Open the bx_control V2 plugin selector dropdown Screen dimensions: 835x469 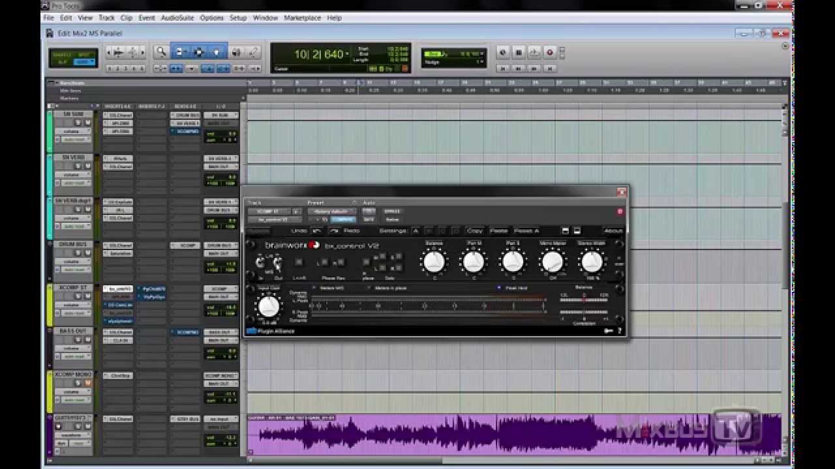click(x=275, y=220)
